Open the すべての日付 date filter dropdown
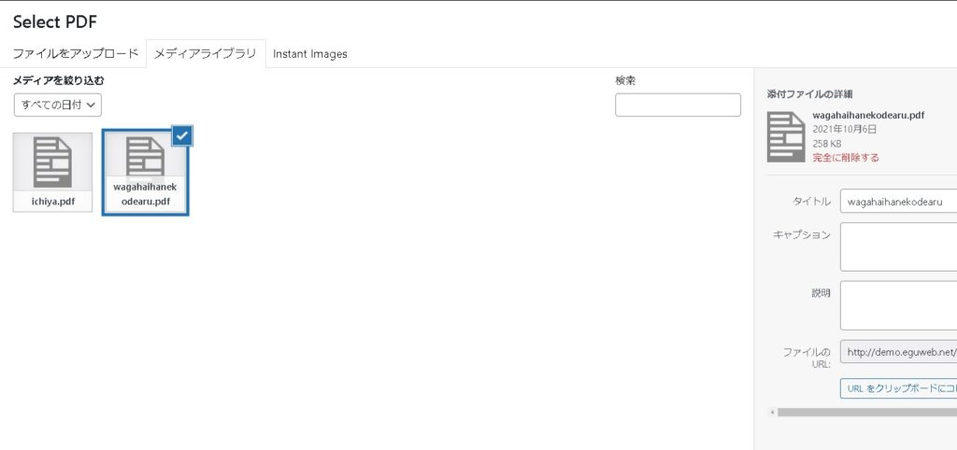Image resolution: width=957 pixels, height=450 pixels. click(x=57, y=105)
